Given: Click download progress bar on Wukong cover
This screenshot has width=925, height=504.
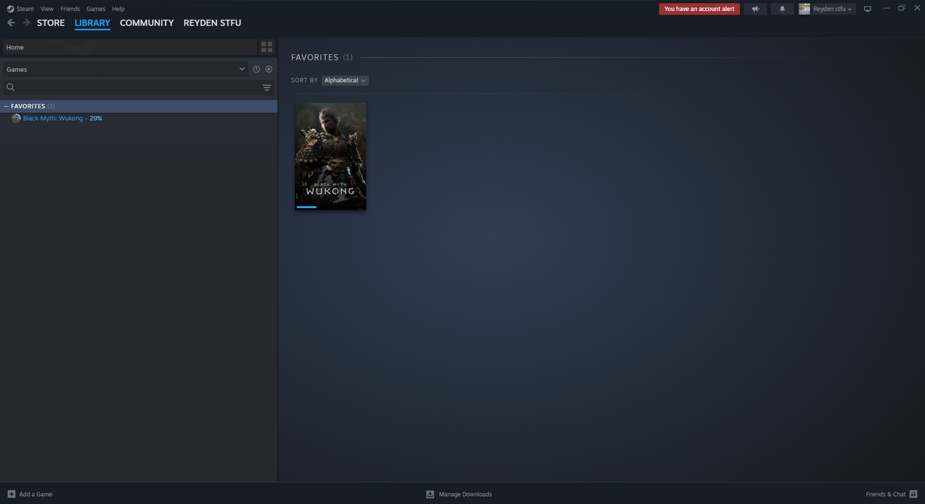Looking at the screenshot, I should pyautogui.click(x=306, y=207).
